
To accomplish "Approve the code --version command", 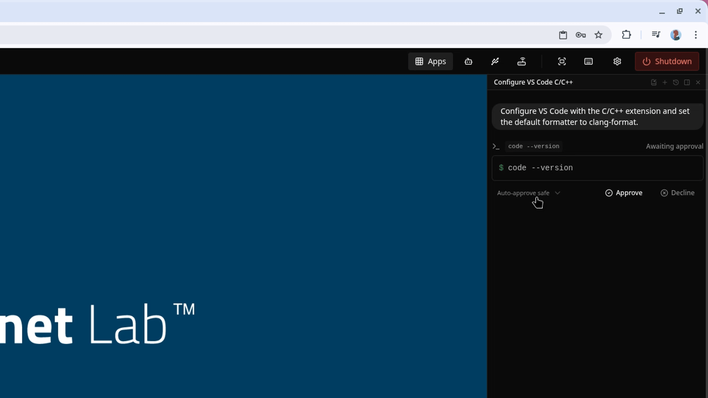I will [624, 193].
